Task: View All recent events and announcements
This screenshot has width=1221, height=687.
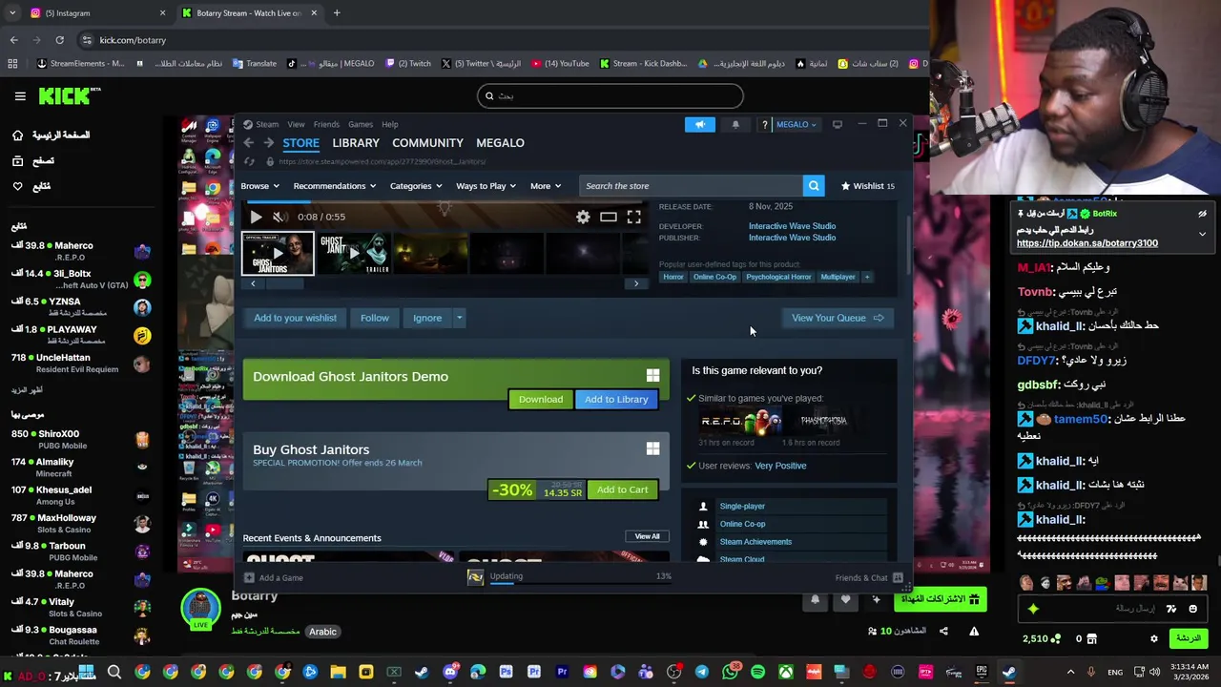Action: point(647,536)
